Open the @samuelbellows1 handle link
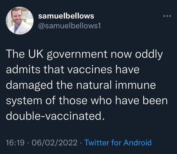 [x=69, y=26]
